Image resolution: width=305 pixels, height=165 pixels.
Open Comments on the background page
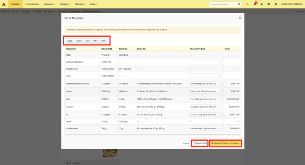298,12
